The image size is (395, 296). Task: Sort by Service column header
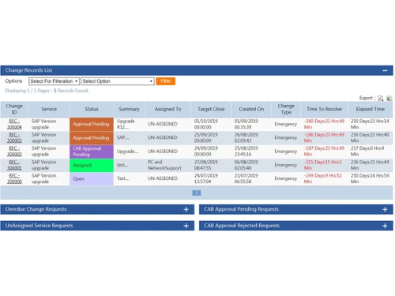(x=49, y=109)
